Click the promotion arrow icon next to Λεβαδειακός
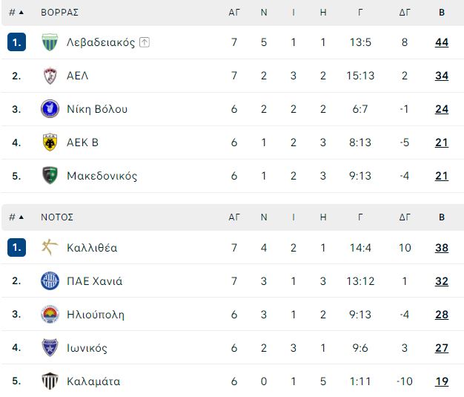Image resolution: width=464 pixels, height=397 pixels. click(x=145, y=42)
